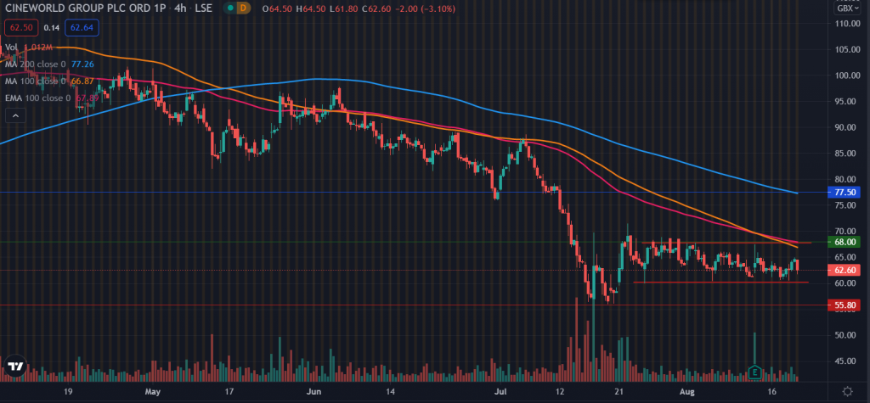Image resolution: width=870 pixels, height=403 pixels.
Task: Click the TradingView logo icon
Action: [x=15, y=367]
